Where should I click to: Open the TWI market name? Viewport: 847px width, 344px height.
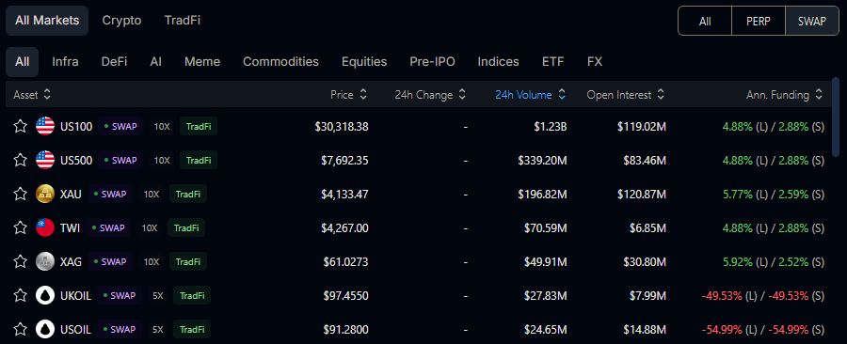coord(71,227)
